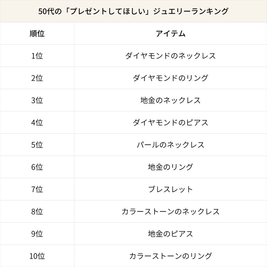Click the 4位 rank cell

(x=37, y=123)
